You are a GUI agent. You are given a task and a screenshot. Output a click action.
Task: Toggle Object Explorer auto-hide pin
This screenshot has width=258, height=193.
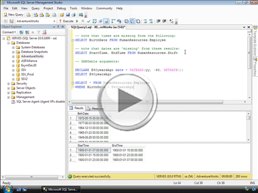58,27
